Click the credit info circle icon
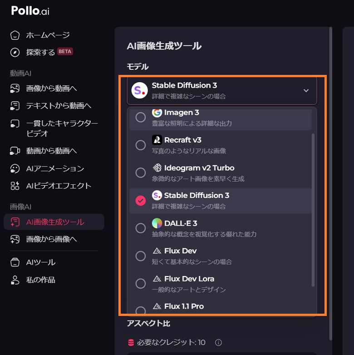The height and width of the screenshot is (355, 354). coord(218,342)
